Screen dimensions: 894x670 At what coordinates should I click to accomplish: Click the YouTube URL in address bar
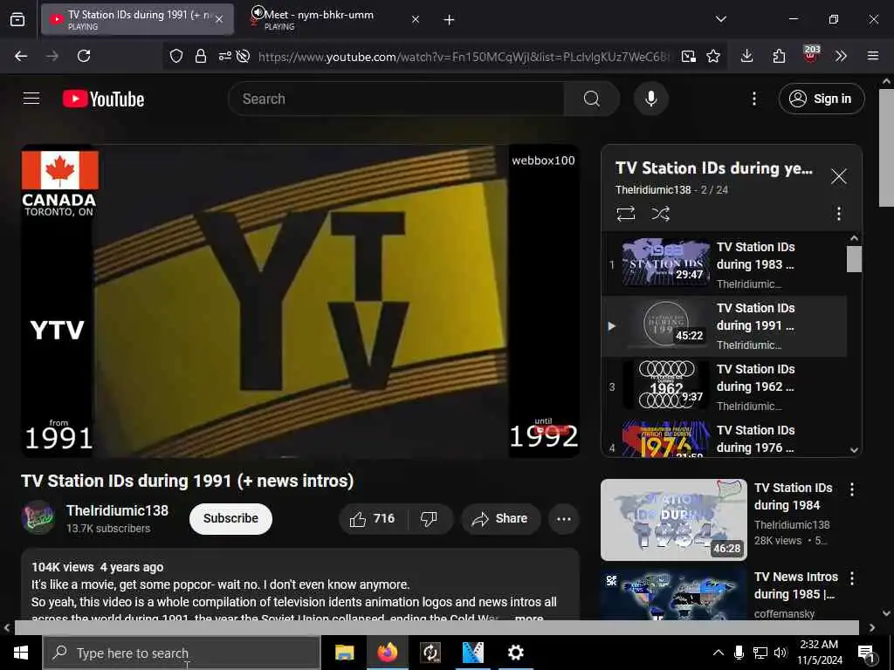(x=463, y=57)
